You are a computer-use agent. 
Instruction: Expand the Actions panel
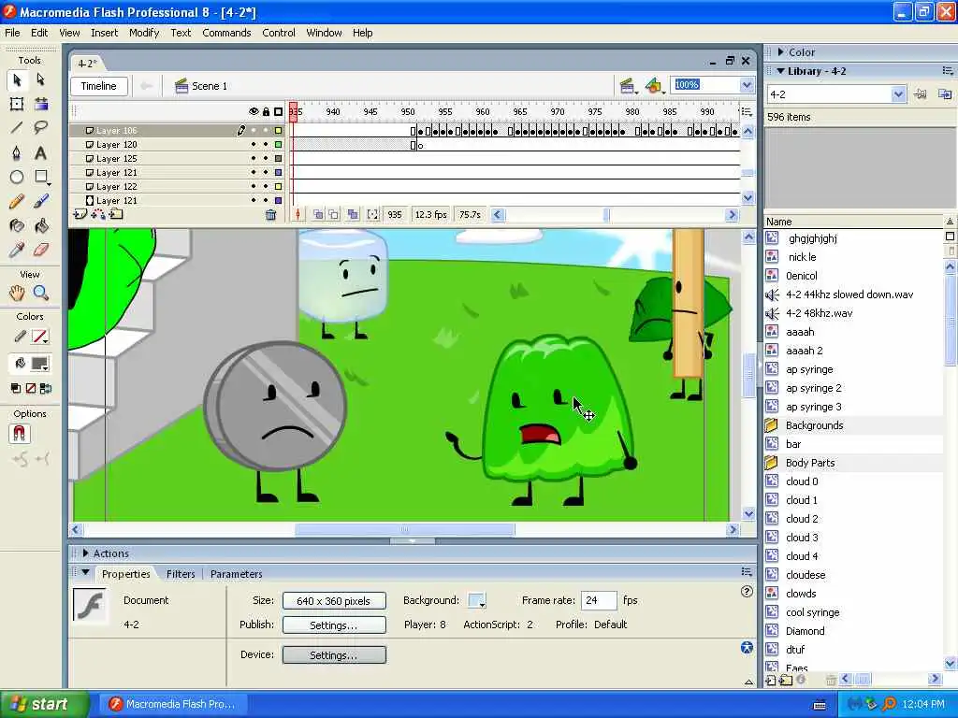click(x=85, y=553)
